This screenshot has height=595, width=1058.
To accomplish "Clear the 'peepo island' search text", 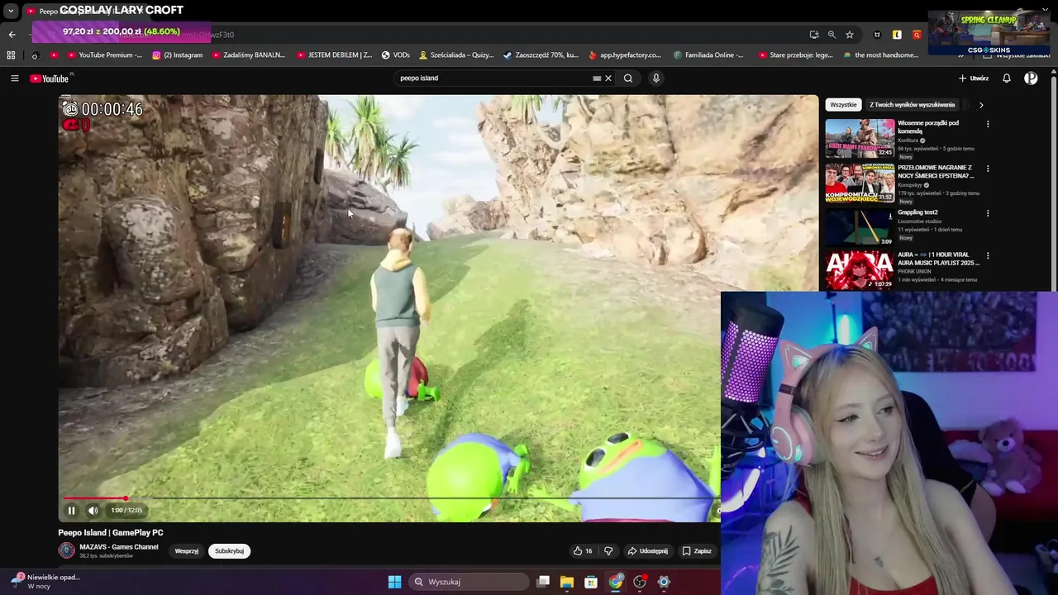I will [x=608, y=79].
